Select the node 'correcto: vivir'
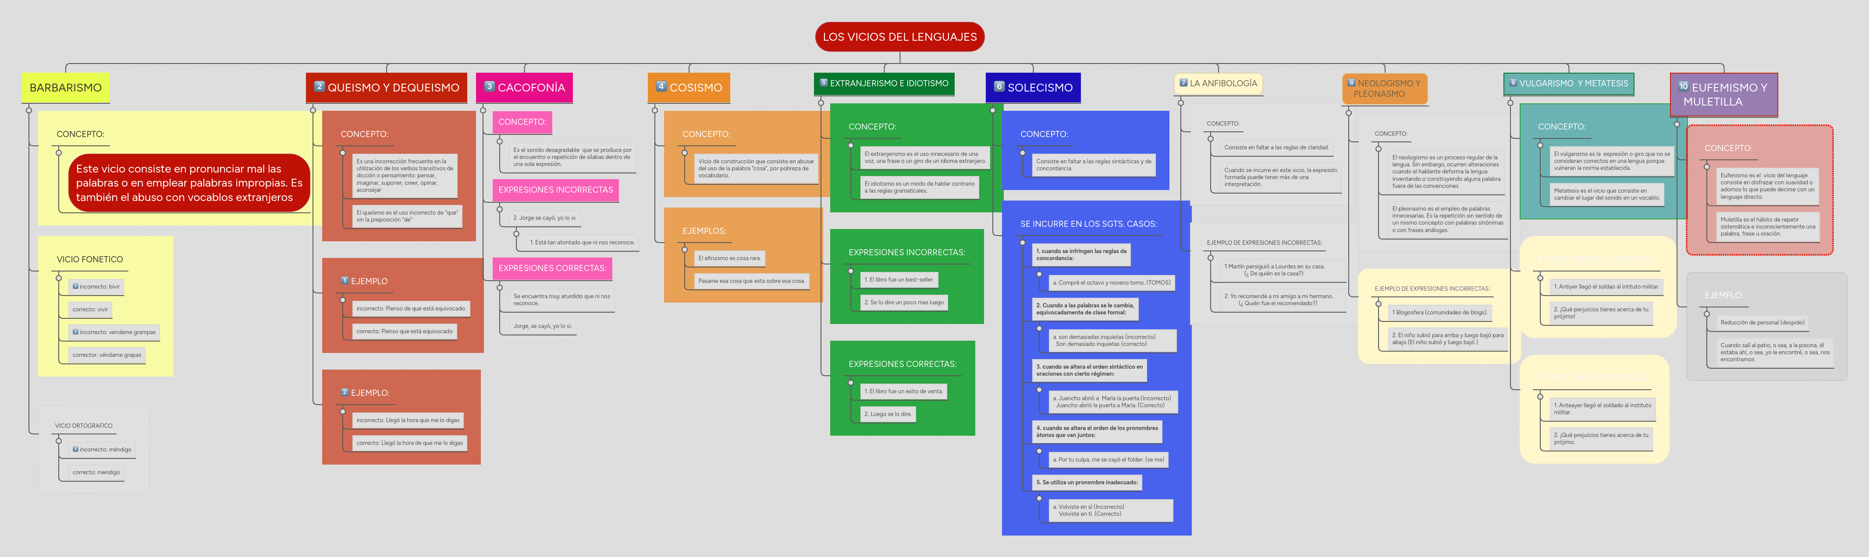 pos(90,310)
